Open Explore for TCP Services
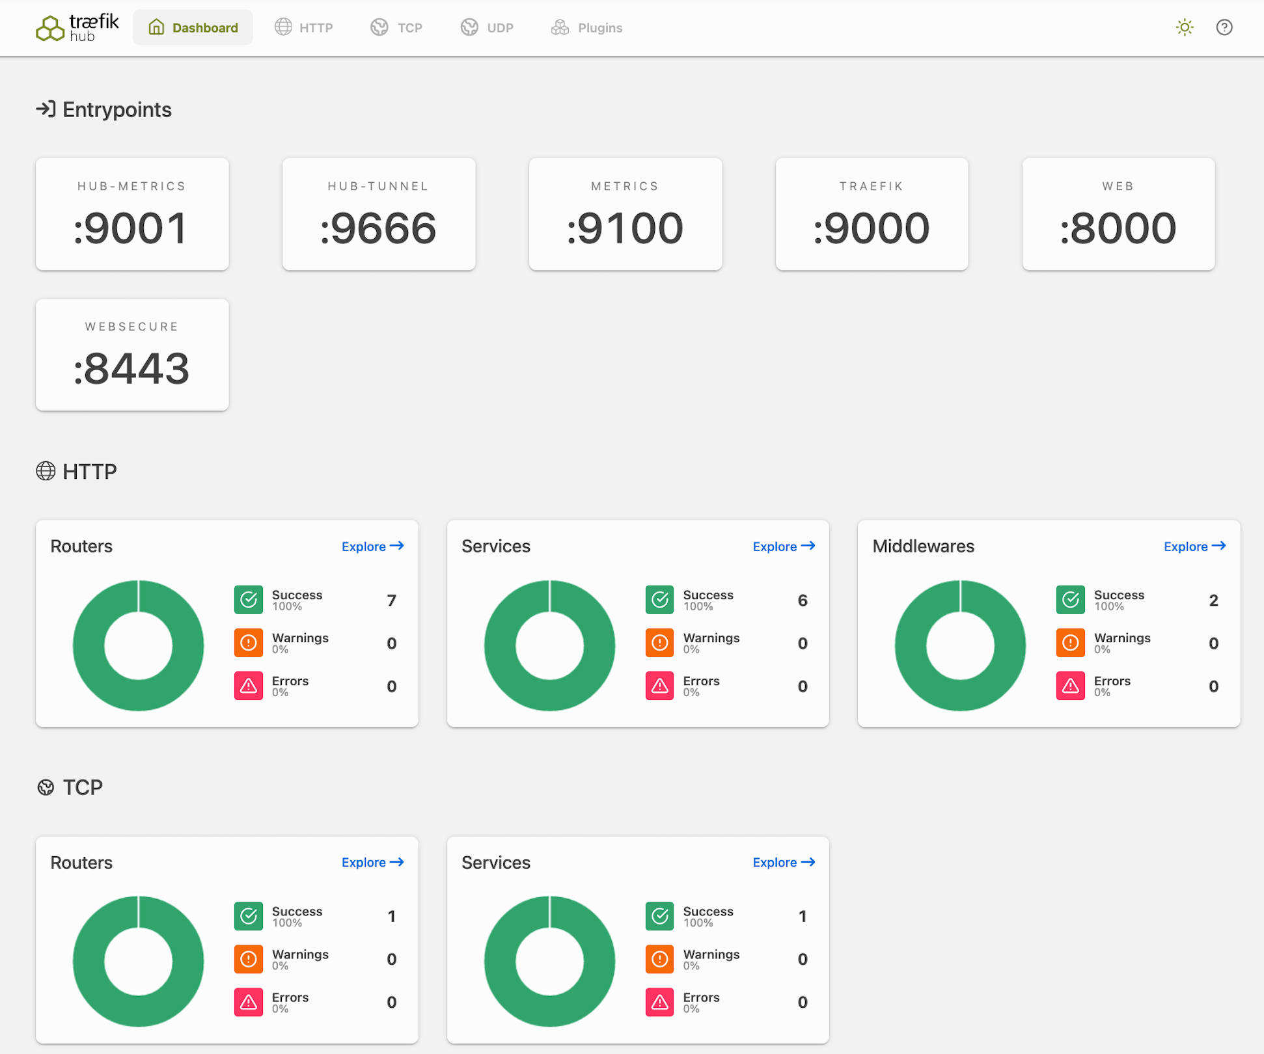The image size is (1264, 1054). [783, 862]
